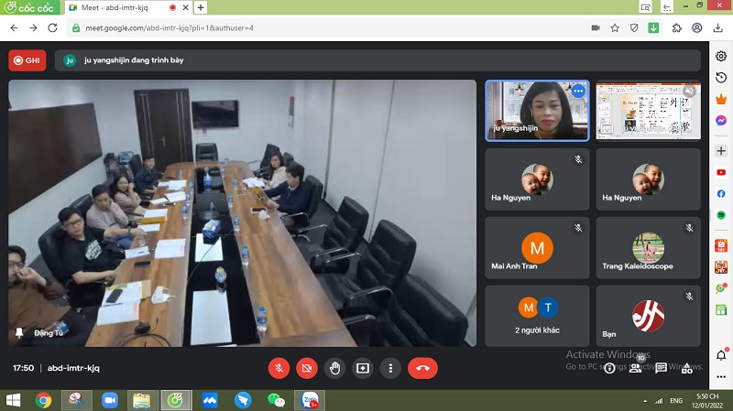Screen dimensions: 733x411
Task: Leave the call with the red hang-up button
Action: (x=422, y=368)
